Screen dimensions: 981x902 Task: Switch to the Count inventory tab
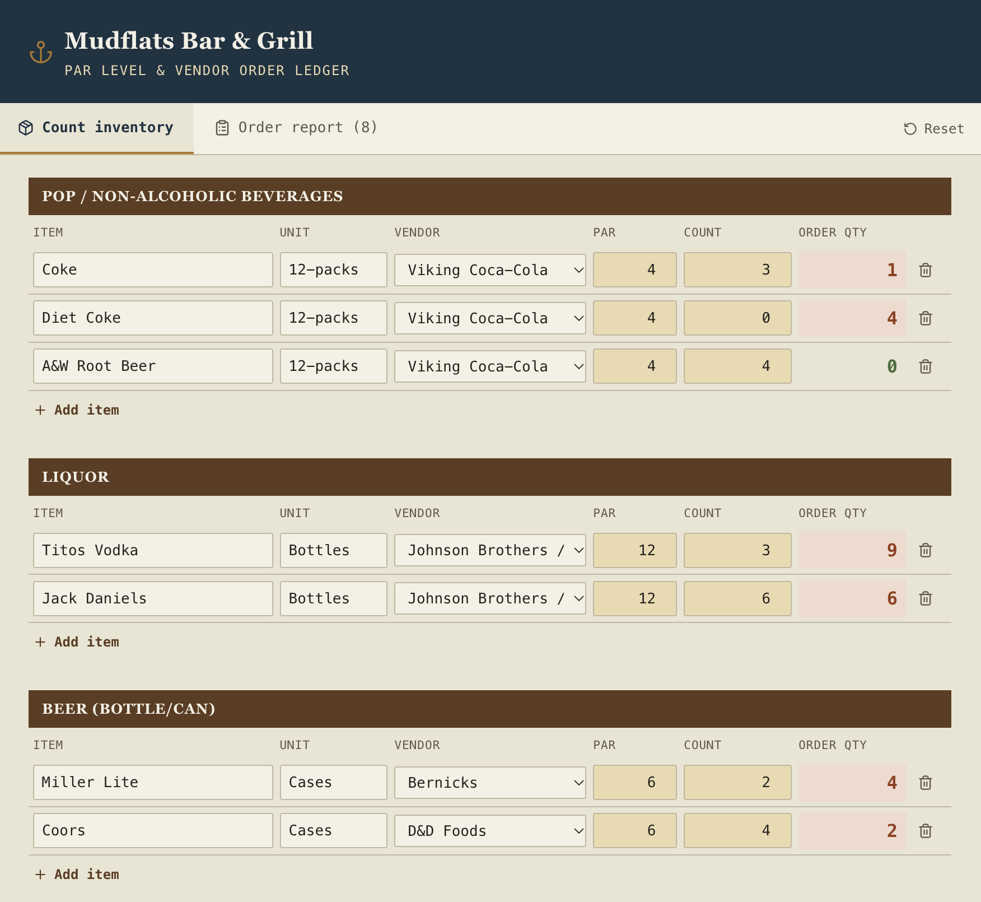pos(97,128)
